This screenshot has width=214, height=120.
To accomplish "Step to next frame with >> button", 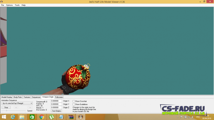I will tap(30, 107).
